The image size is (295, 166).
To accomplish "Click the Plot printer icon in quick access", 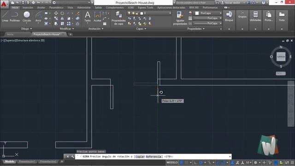I will point(33,3).
